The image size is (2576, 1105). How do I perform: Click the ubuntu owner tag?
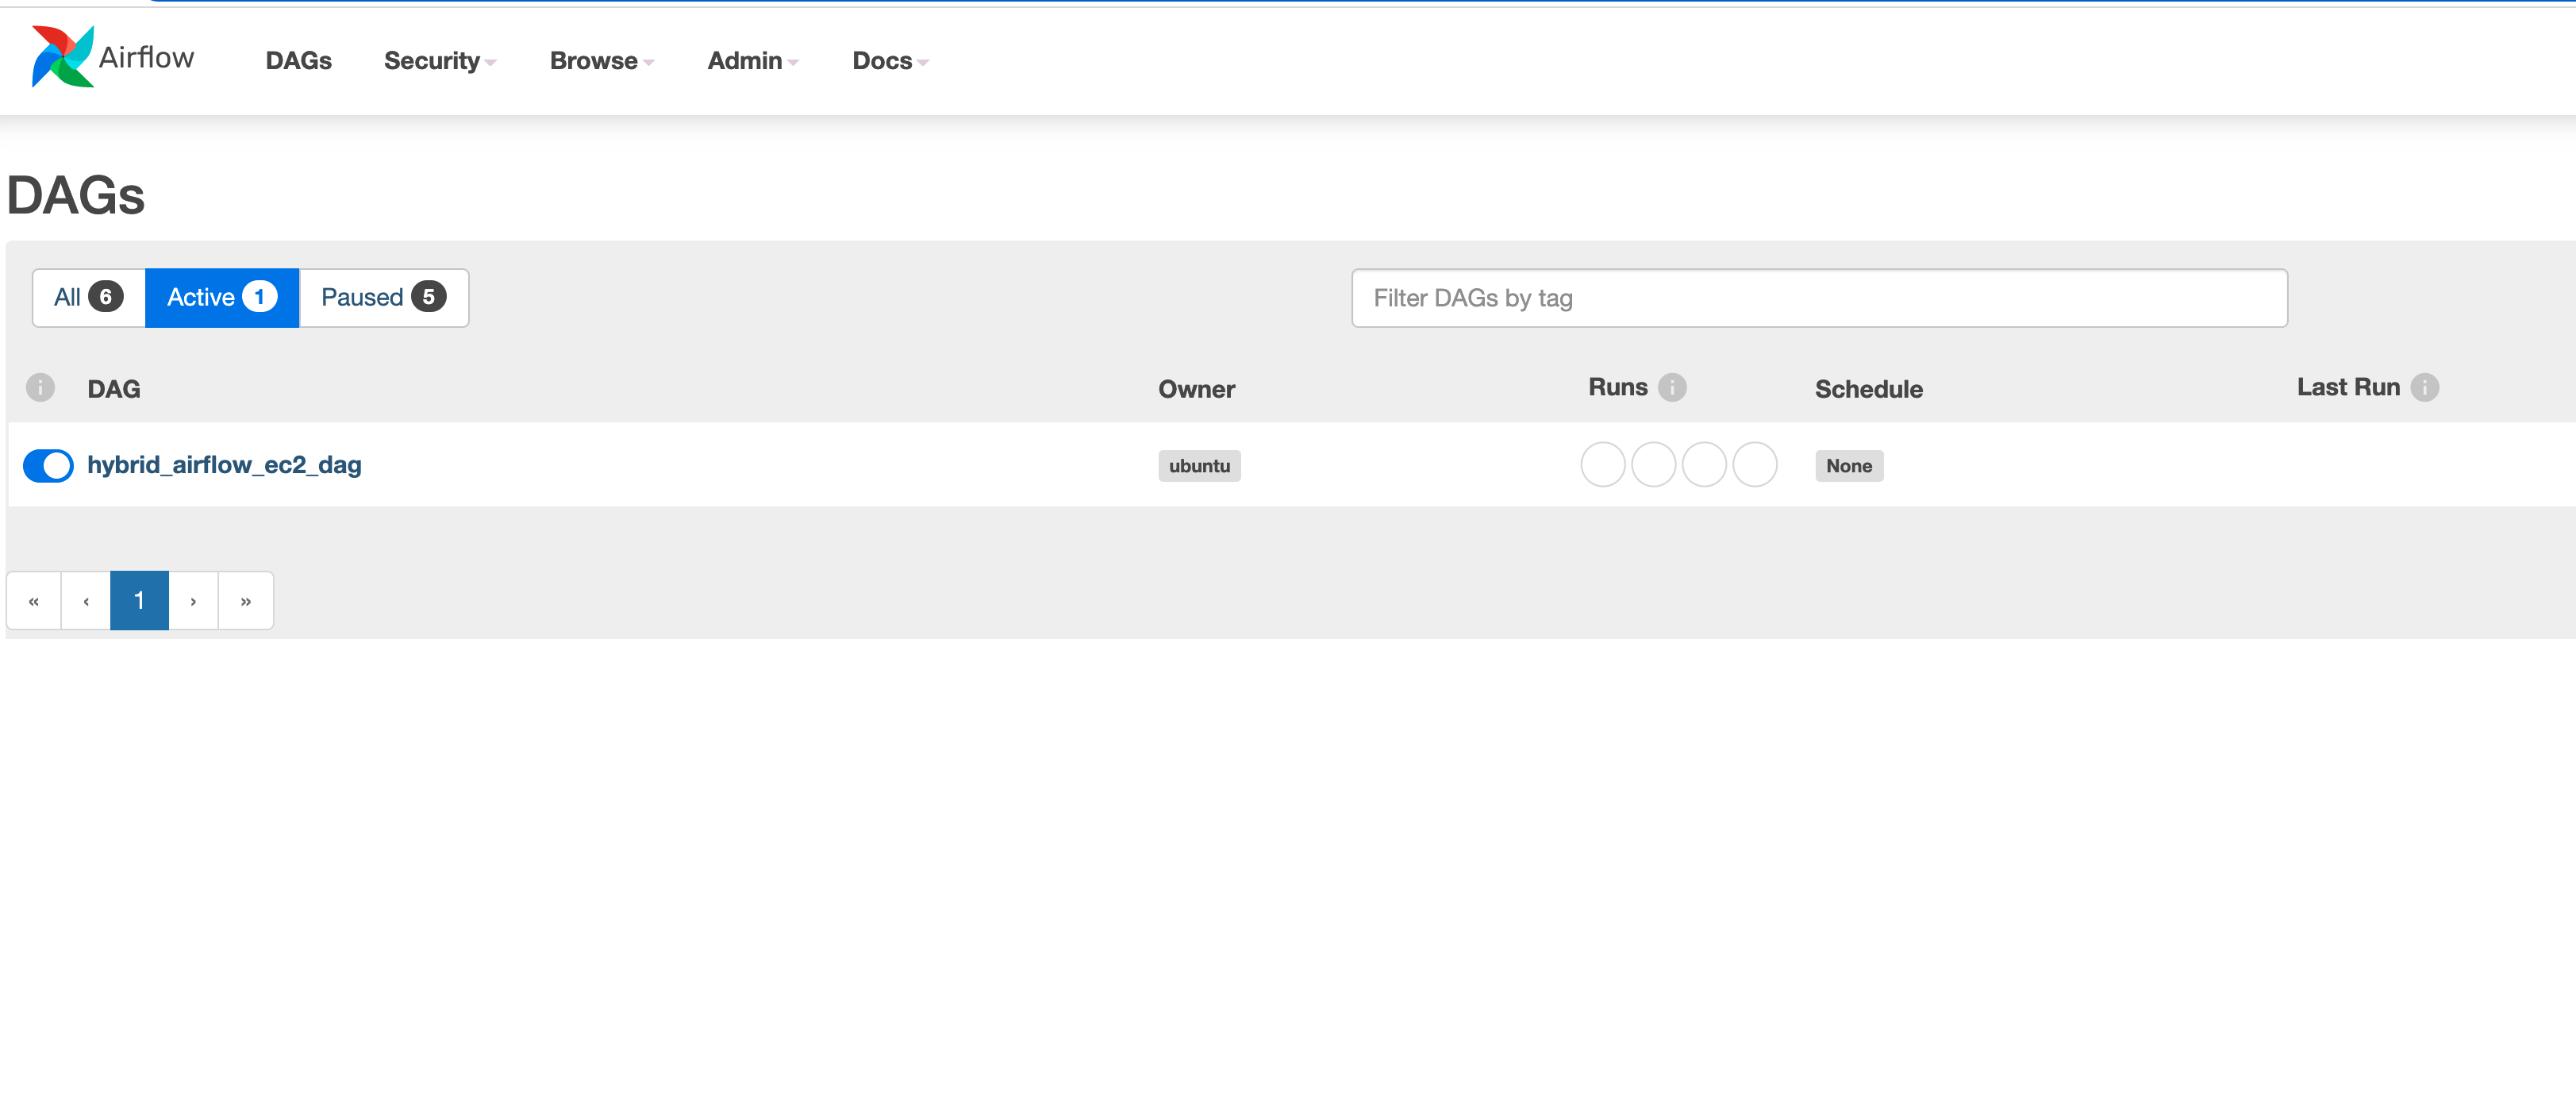(x=1199, y=466)
